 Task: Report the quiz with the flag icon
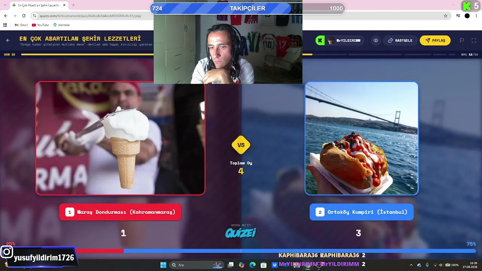[462, 40]
